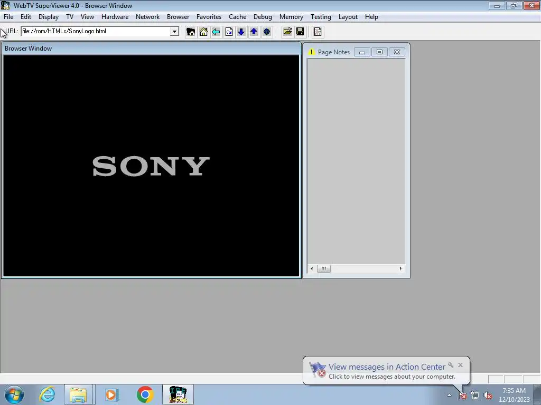Image resolution: width=541 pixels, height=405 pixels.
Task: Click into the URL address field
Action: (x=96, y=31)
